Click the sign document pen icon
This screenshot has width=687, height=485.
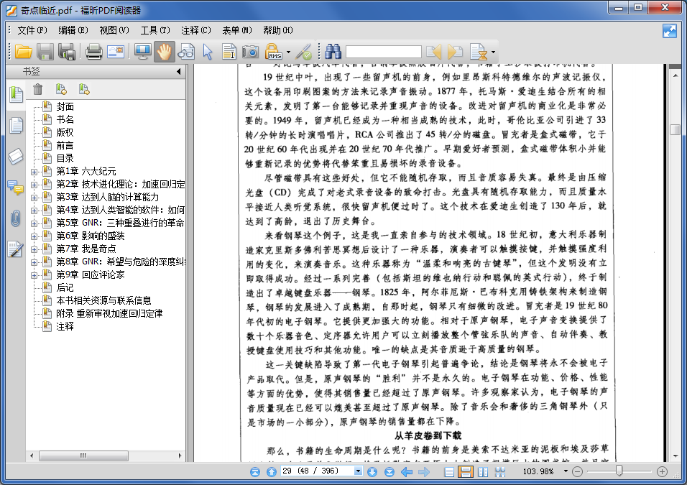coord(303,52)
